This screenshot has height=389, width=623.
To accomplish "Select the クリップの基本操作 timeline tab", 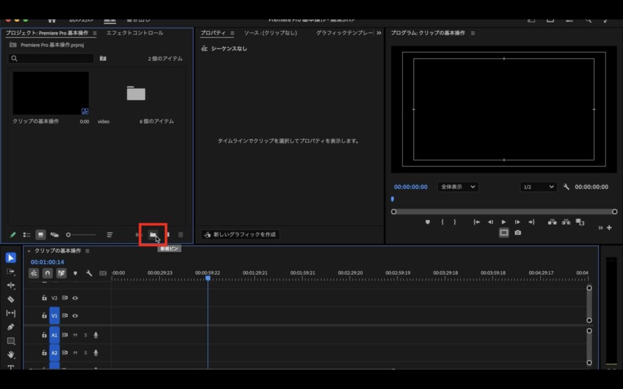I will pos(58,251).
